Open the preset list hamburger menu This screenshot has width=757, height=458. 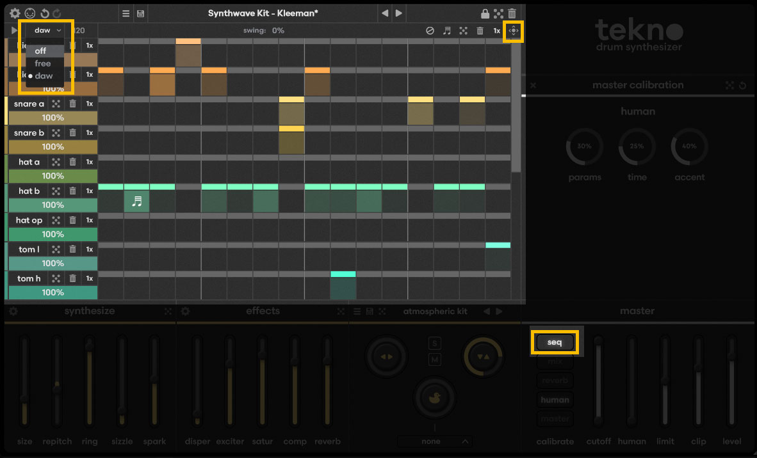pyautogui.click(x=126, y=13)
